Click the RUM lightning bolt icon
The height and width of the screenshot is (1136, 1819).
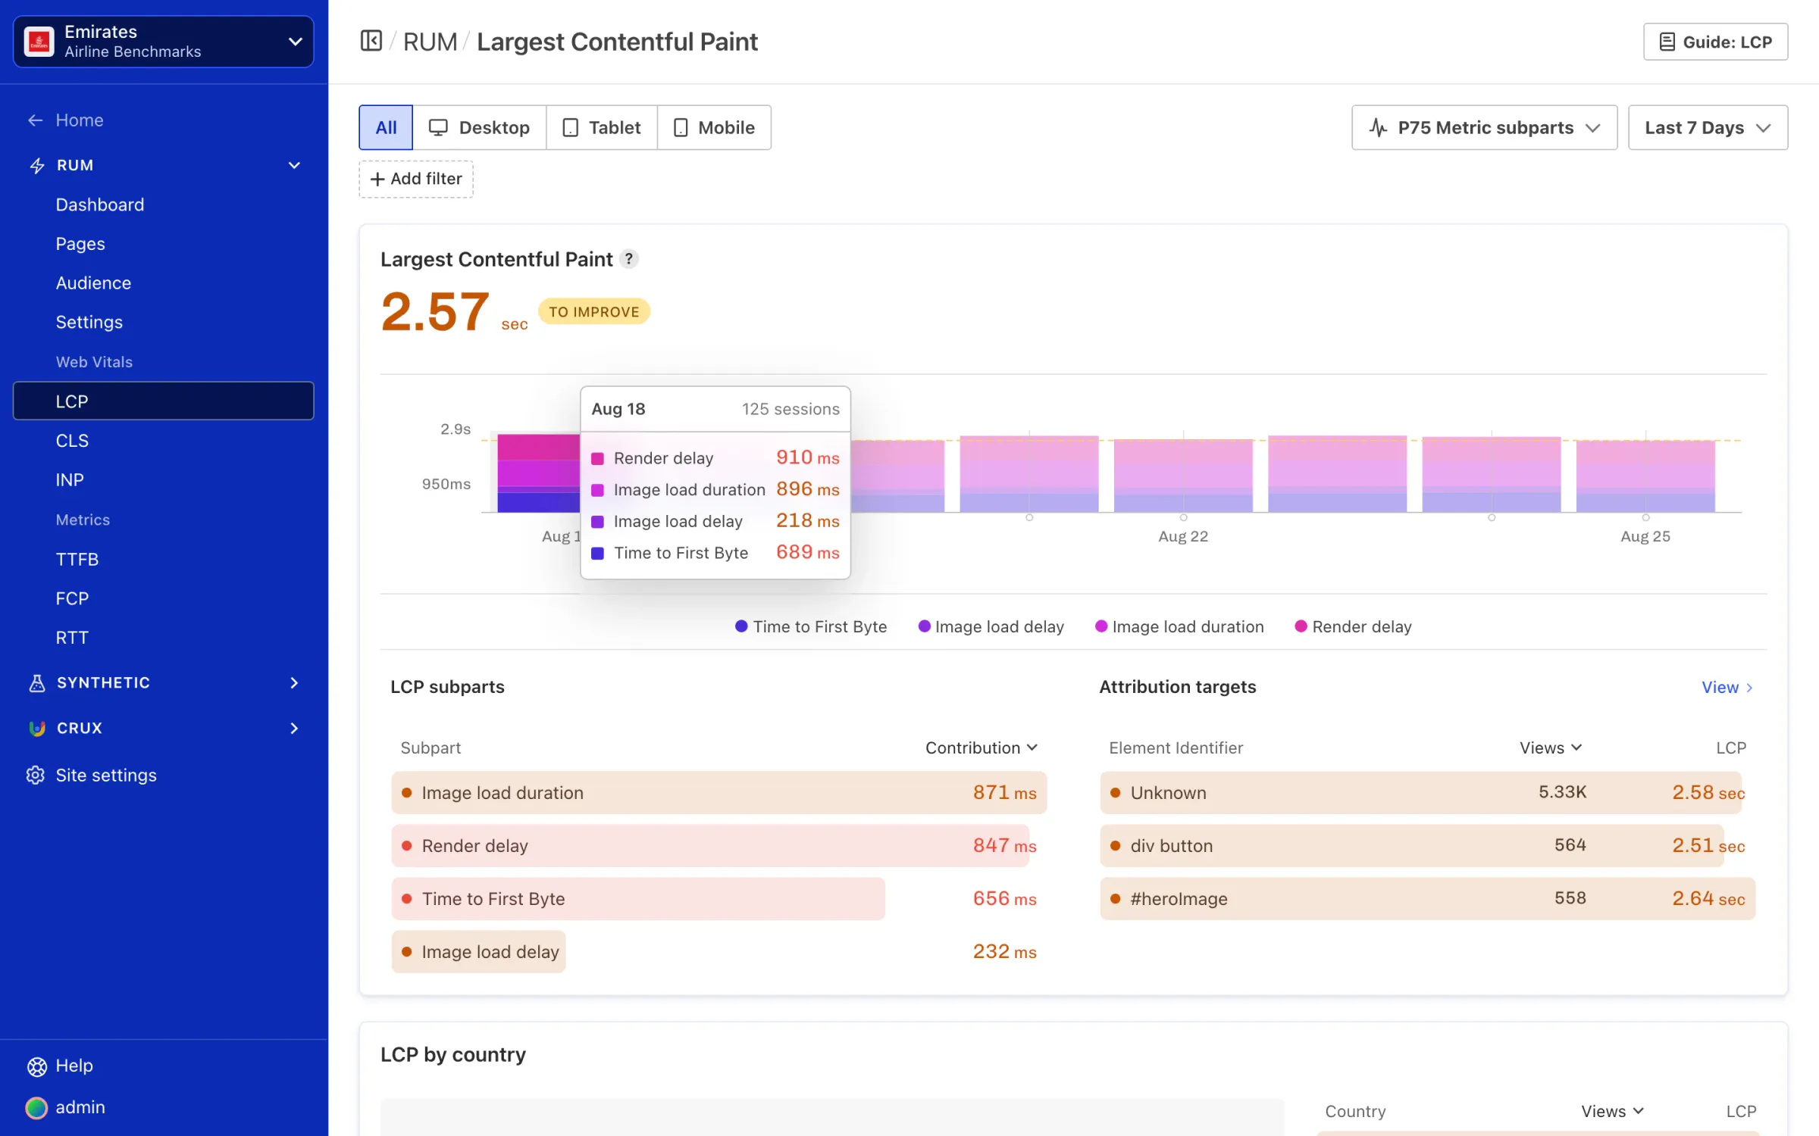click(37, 165)
